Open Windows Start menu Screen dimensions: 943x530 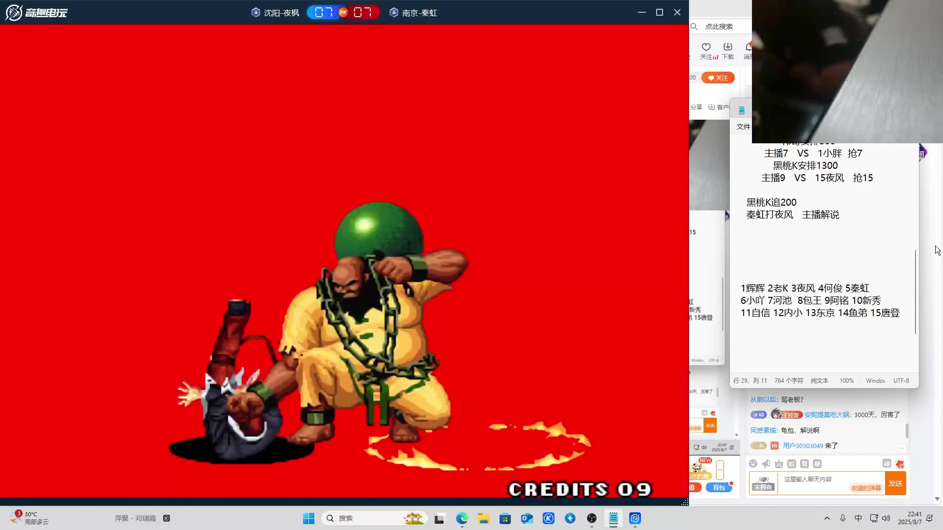click(x=308, y=518)
